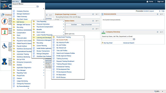Open the Advanced Search link

point(129,43)
